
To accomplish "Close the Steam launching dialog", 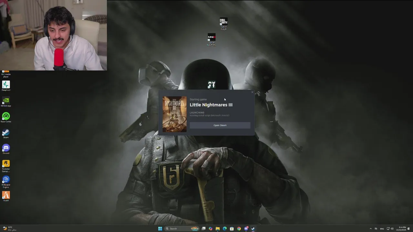I will coord(252,92).
